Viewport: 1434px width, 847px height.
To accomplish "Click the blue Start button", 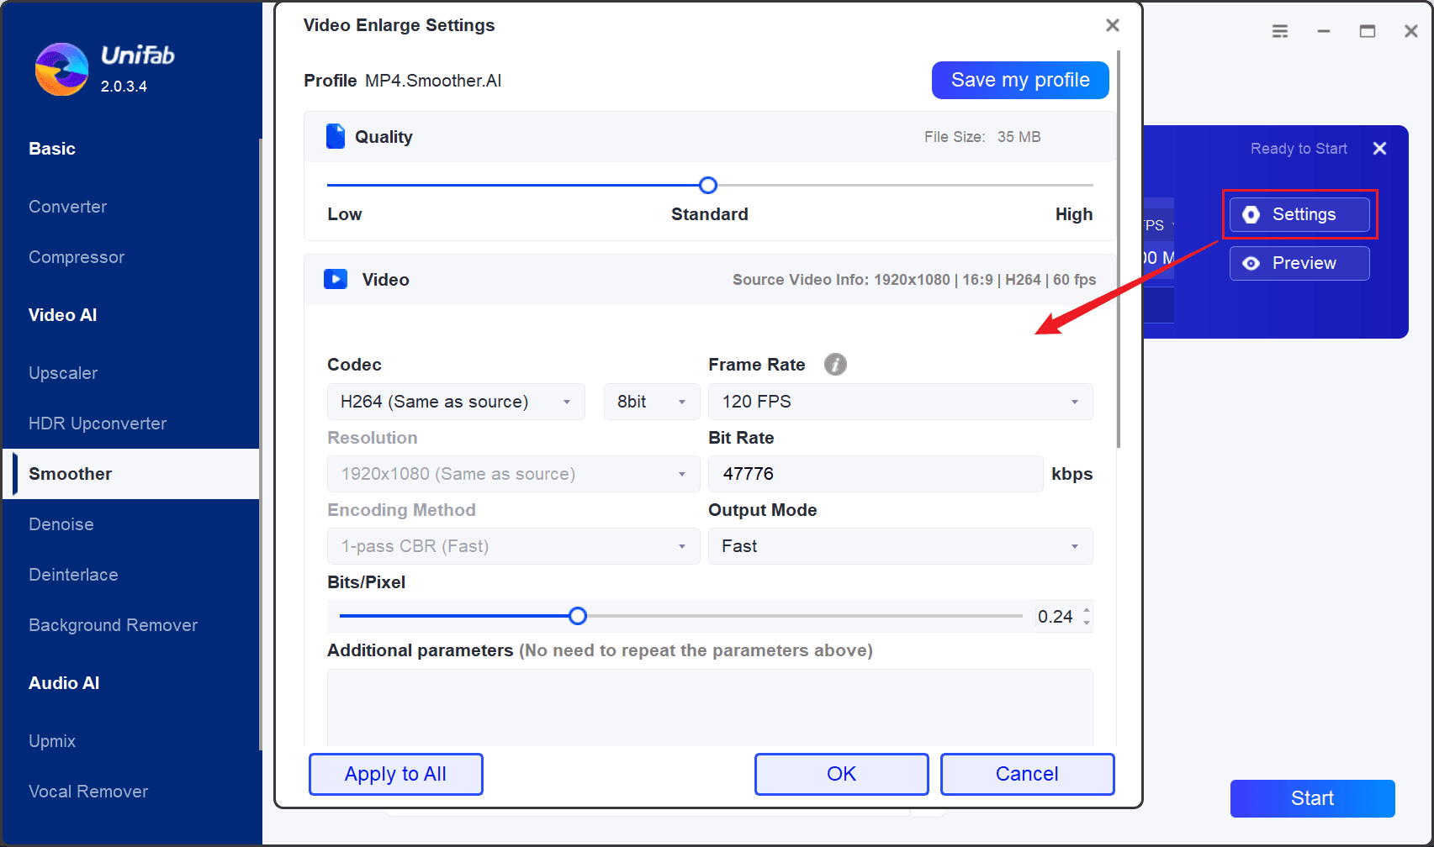I will coord(1313,798).
